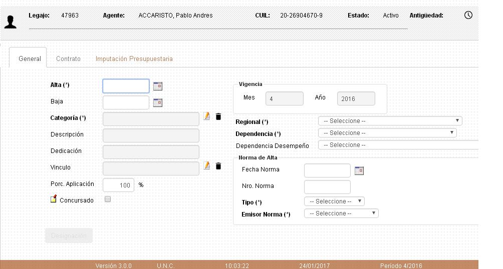Click the clock history icon near Antigüedad
Screen dimensions: 503x269
click(468, 15)
